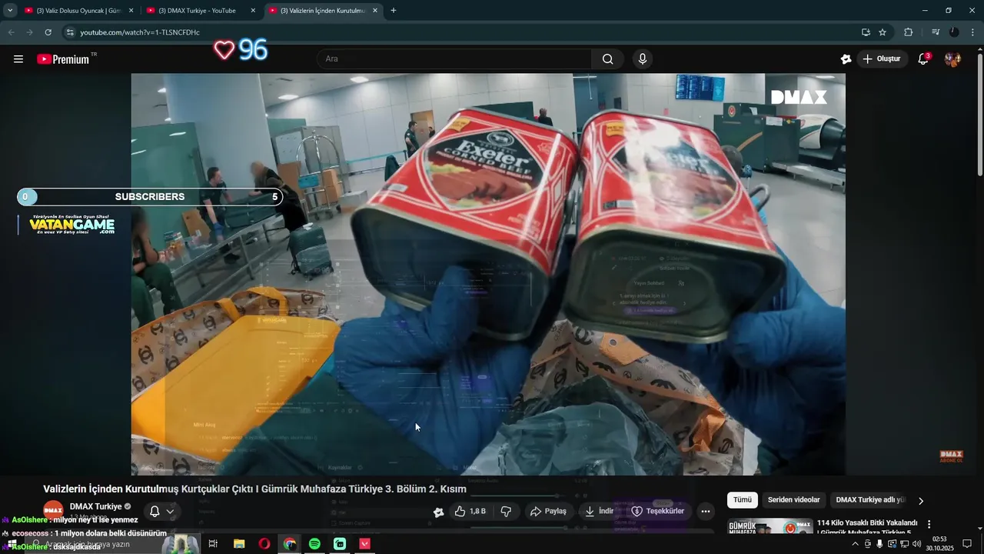This screenshot has width=984, height=554.
Task: Select Seriden videolar chip
Action: click(793, 500)
